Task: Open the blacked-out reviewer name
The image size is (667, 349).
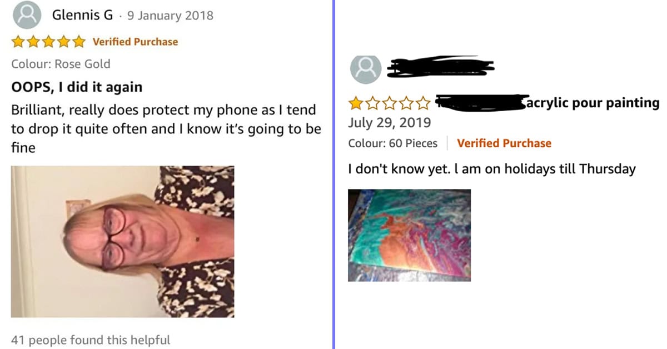Action: pyautogui.click(x=439, y=67)
